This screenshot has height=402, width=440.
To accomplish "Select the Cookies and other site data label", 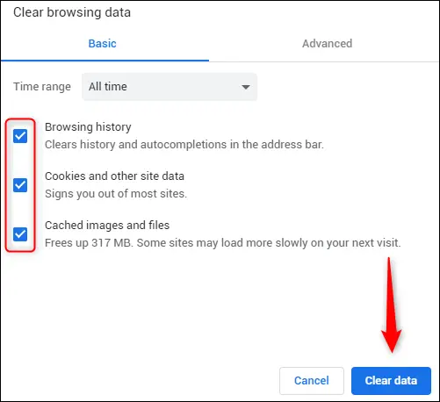I will coord(114,176).
